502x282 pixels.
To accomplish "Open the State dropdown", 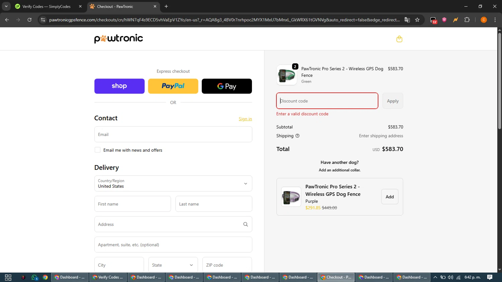I will pyautogui.click(x=173, y=265).
